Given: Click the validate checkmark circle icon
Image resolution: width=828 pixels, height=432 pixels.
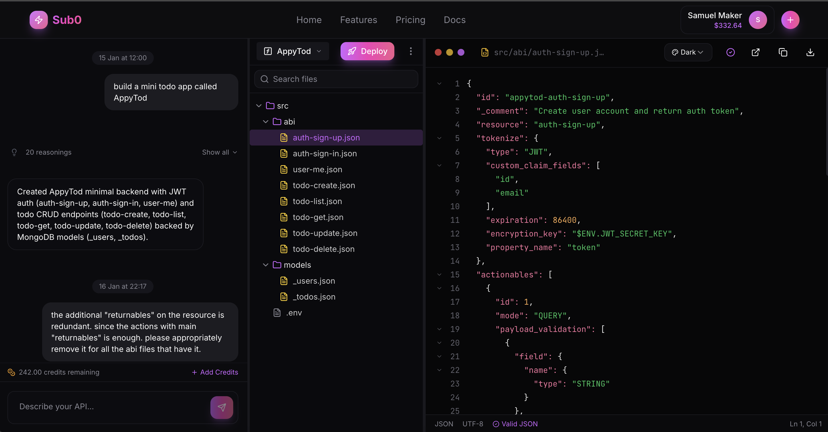Looking at the screenshot, I should [x=730, y=52].
